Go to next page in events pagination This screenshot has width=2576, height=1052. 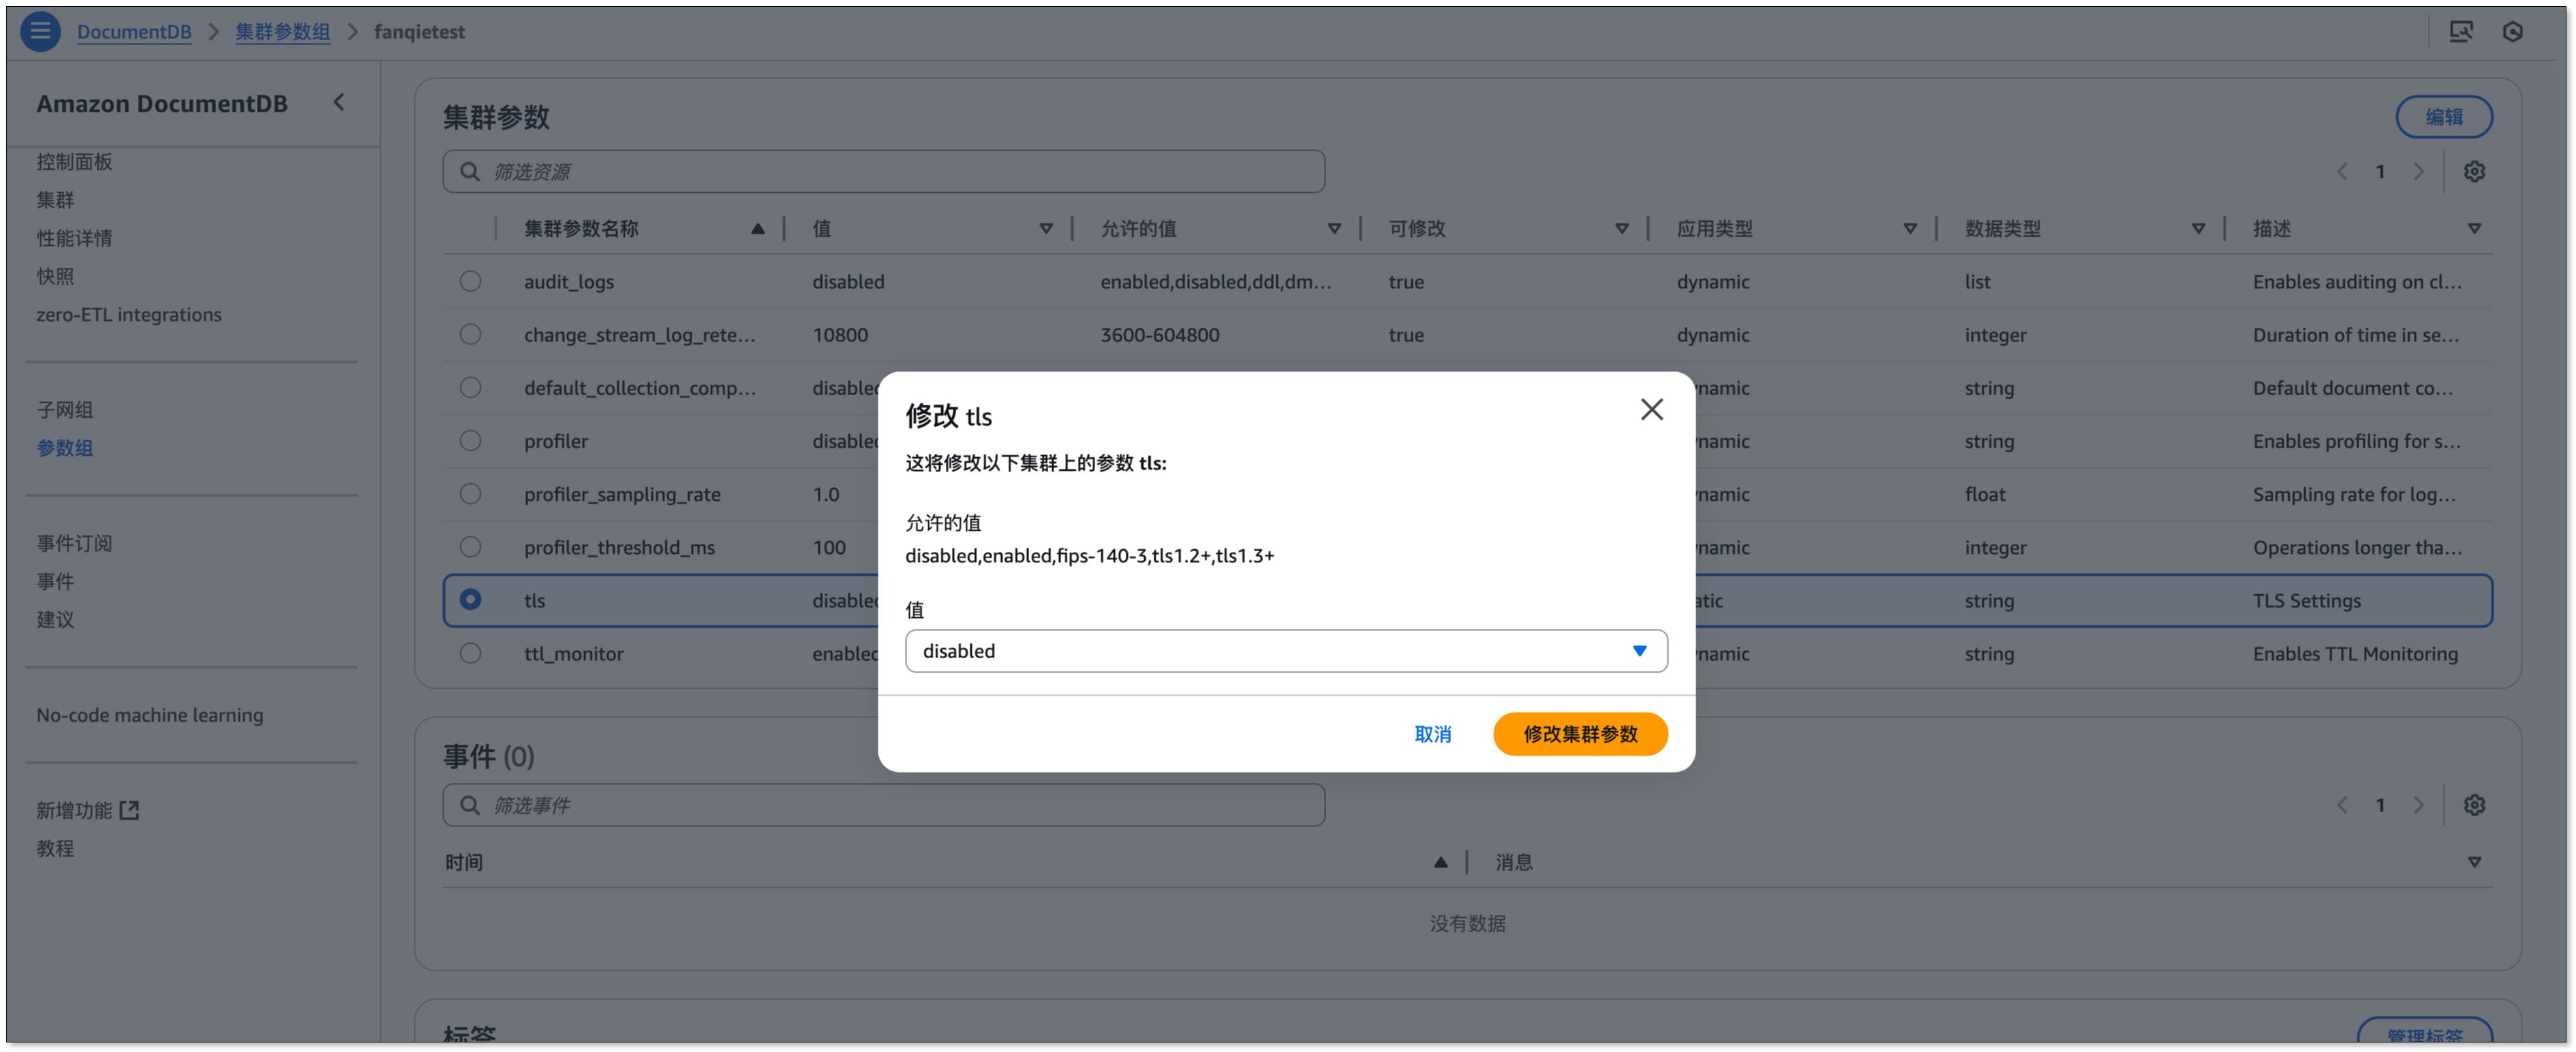tap(2418, 805)
